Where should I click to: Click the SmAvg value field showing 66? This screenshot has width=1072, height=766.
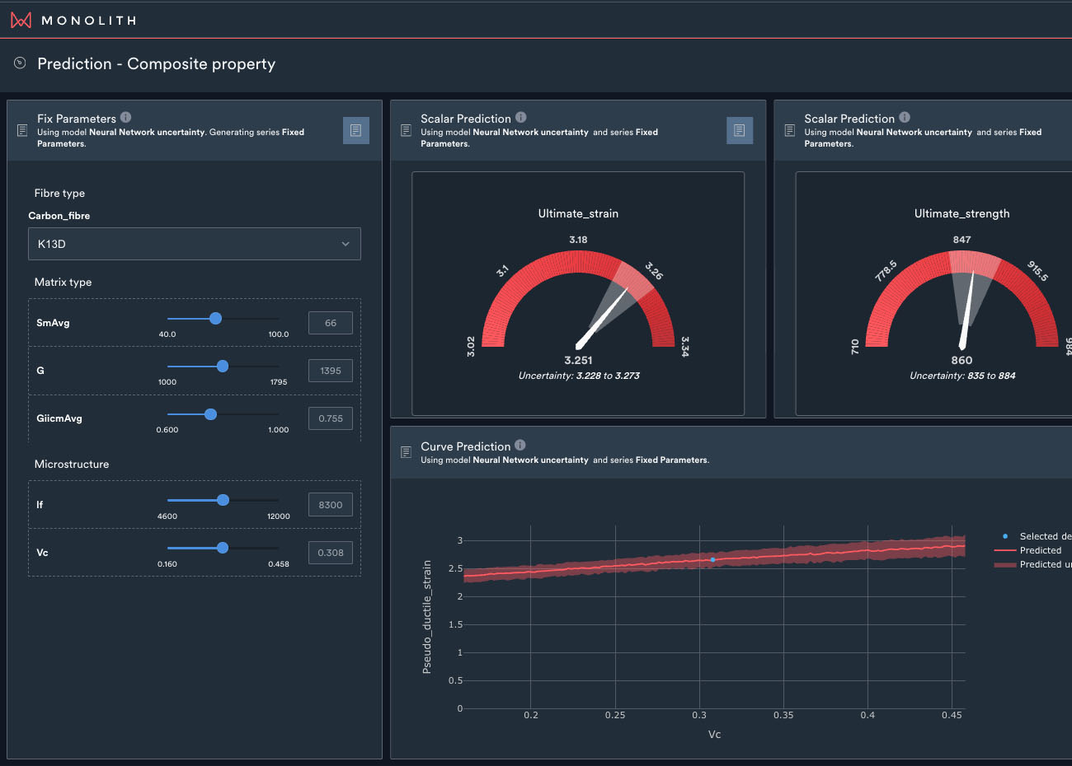click(x=331, y=323)
